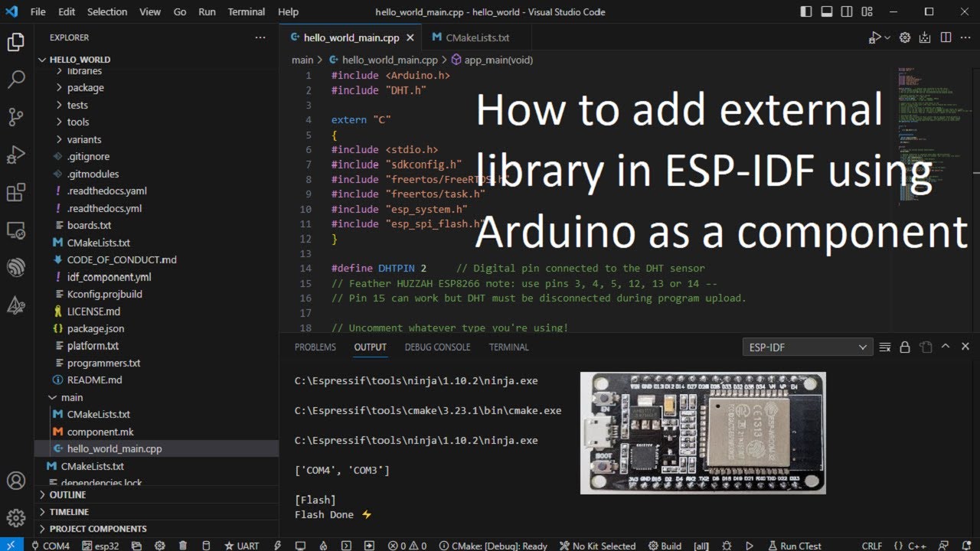980x551 pixels.
Task: Switch to hello_world_main.cpp editor tab
Action: click(x=351, y=37)
